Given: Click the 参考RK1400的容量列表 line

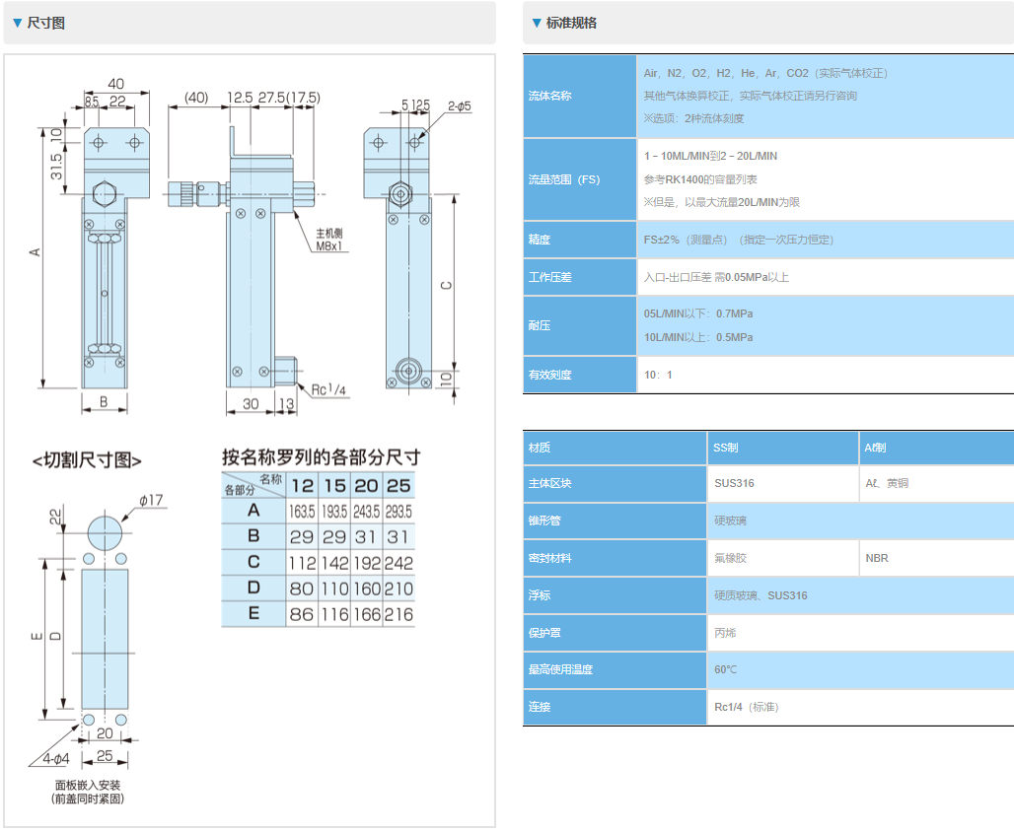Looking at the screenshot, I should pyautogui.click(x=699, y=179).
